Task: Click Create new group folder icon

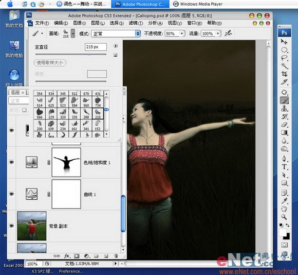Action: (96, 256)
